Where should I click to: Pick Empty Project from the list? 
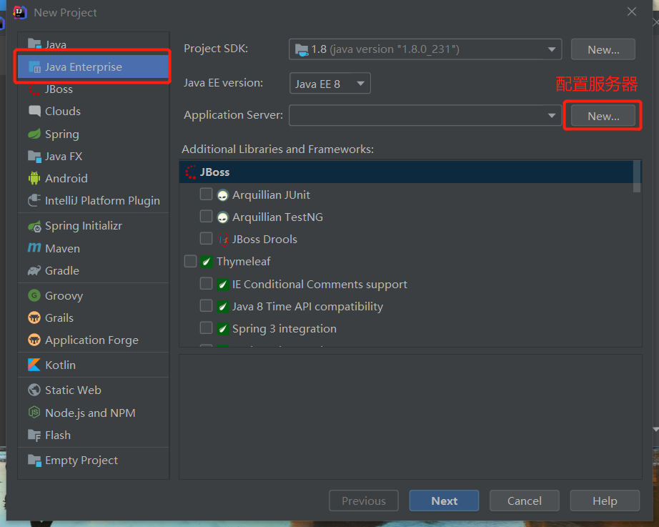click(x=93, y=460)
